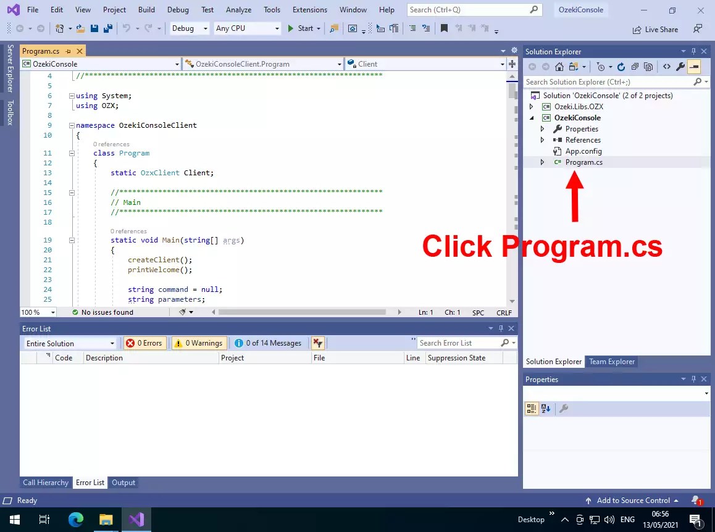Toggle a bookmark using the bookmark icon
The image size is (715, 532).
pos(445,27)
